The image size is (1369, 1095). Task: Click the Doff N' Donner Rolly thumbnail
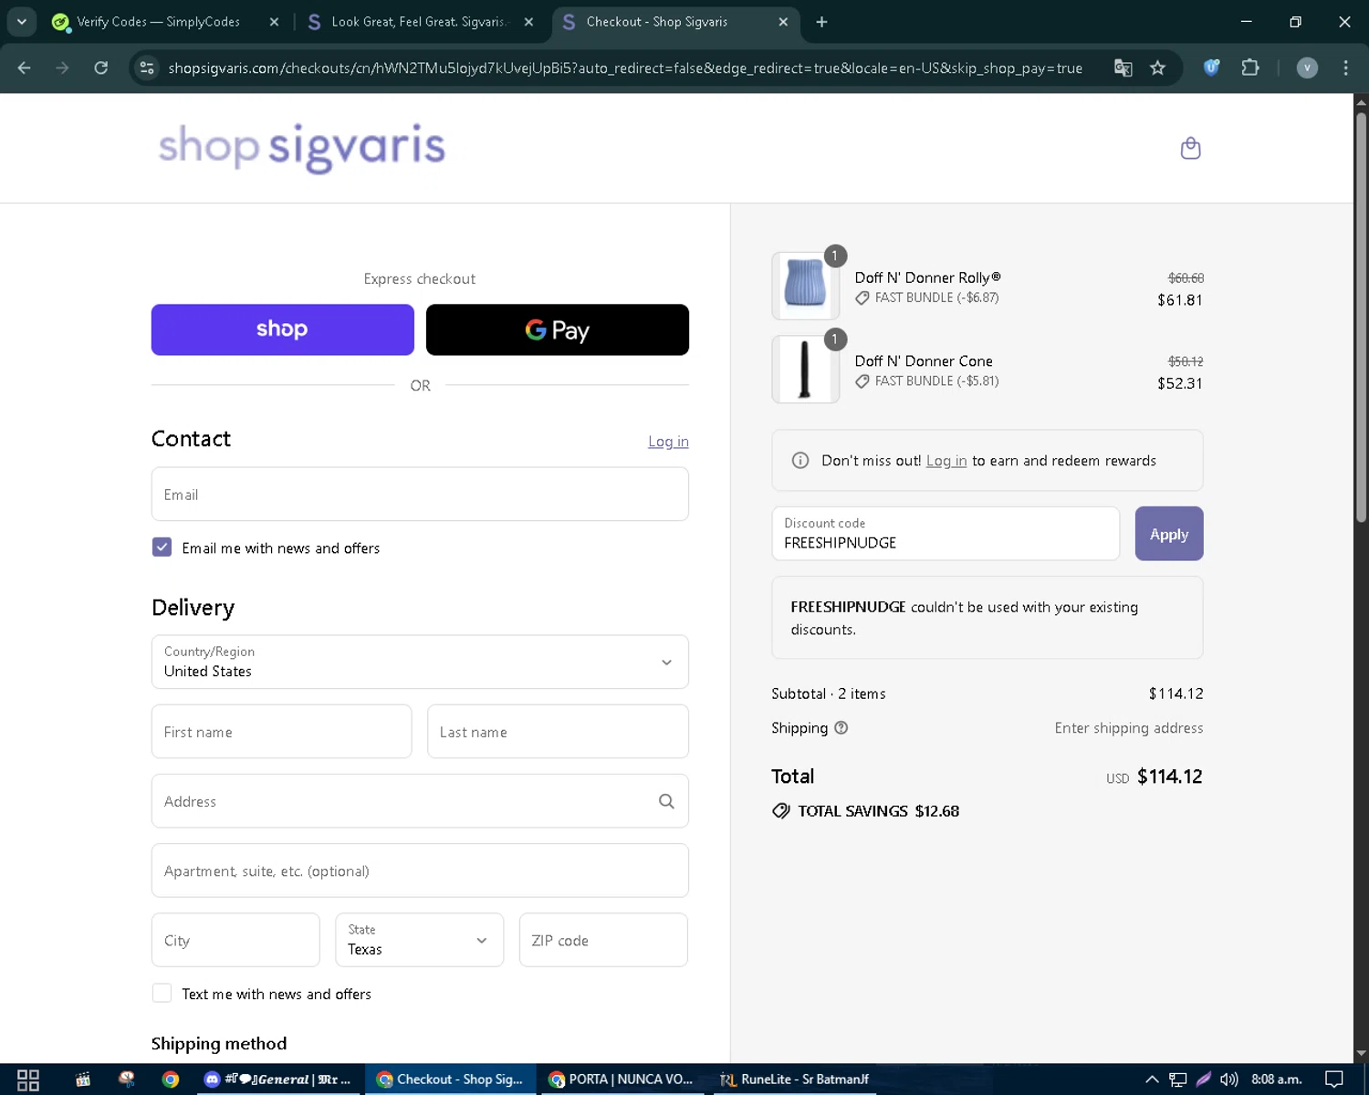[805, 286]
